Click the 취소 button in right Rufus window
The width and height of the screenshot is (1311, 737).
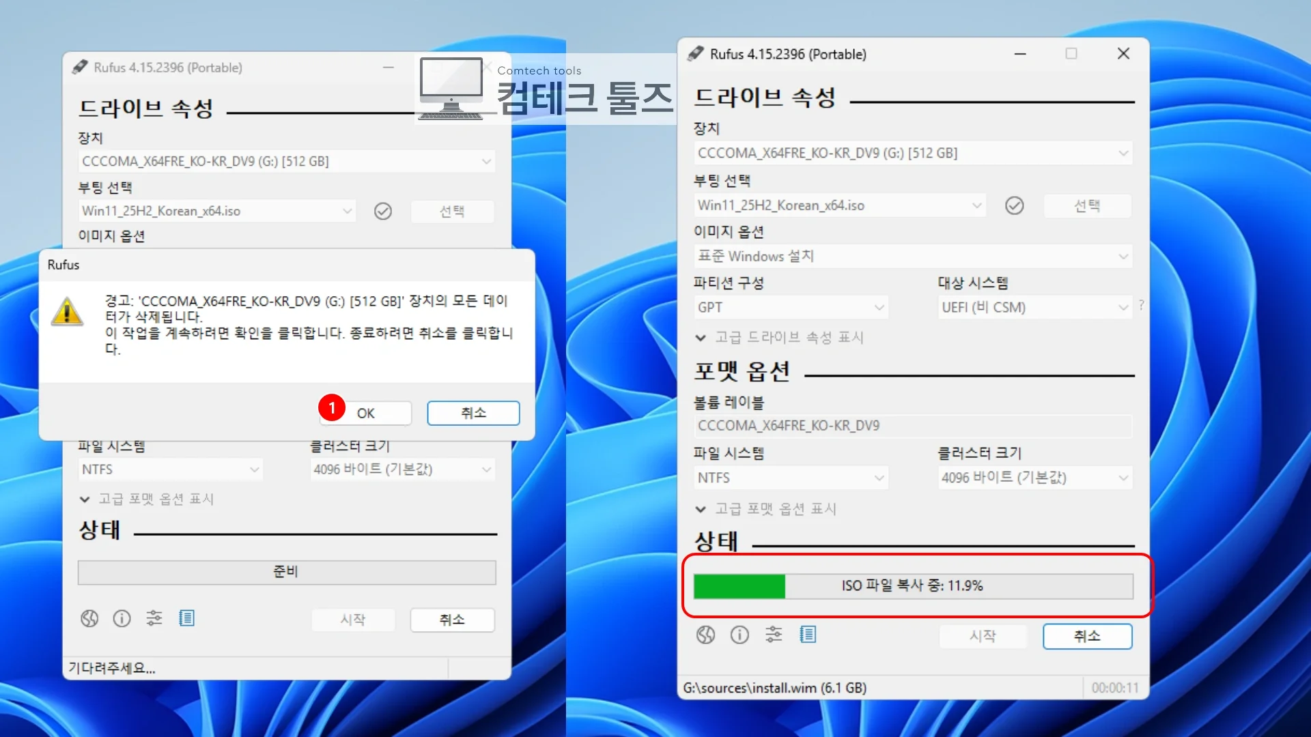[1087, 636]
